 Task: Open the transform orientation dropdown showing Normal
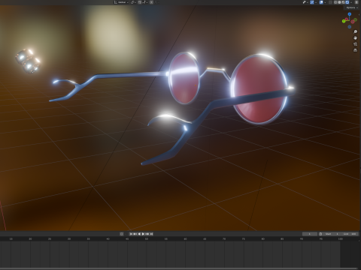point(121,2)
